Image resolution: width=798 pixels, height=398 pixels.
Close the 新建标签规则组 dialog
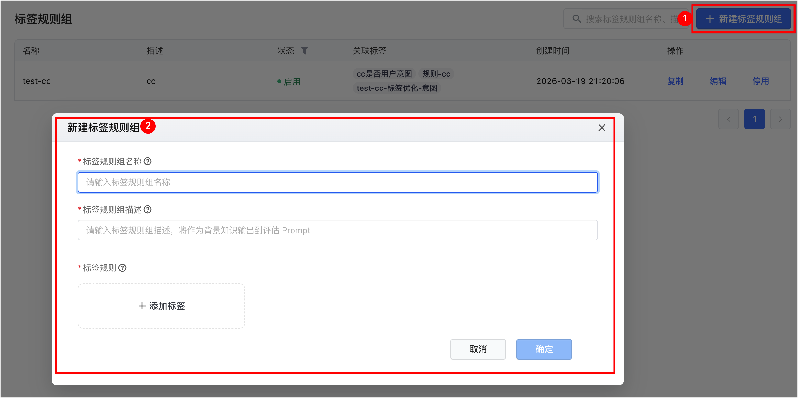(x=602, y=128)
